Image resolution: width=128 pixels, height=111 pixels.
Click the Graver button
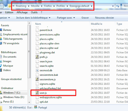click(x=85, y=18)
